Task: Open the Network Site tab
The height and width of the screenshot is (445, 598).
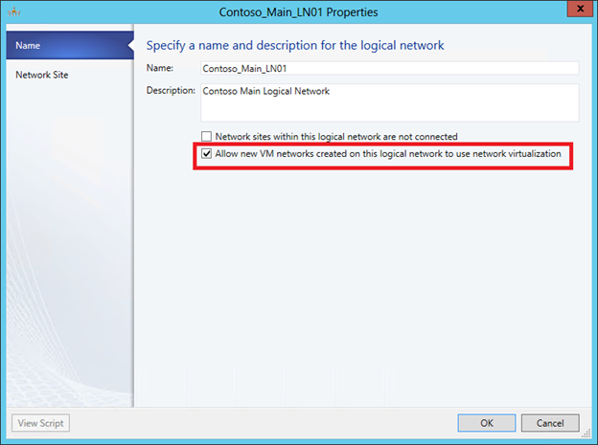Action: pos(42,75)
